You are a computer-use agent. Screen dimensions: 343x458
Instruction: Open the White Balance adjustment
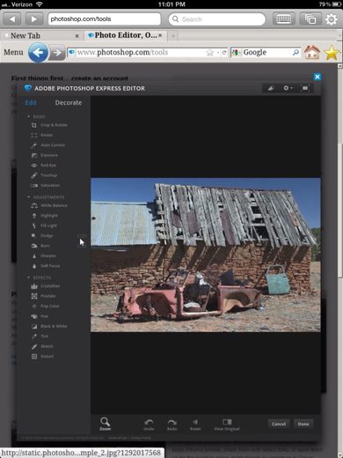point(49,205)
